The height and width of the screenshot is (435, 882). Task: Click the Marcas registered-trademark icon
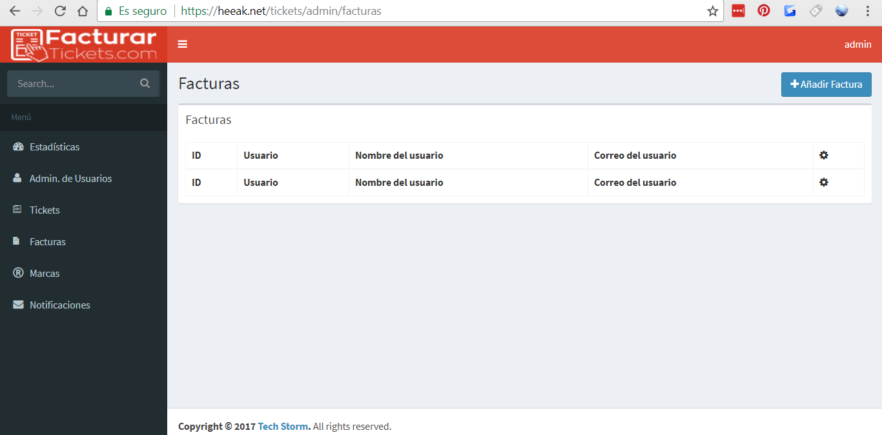pyautogui.click(x=18, y=273)
